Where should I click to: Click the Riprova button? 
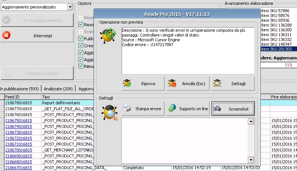click(x=143, y=83)
